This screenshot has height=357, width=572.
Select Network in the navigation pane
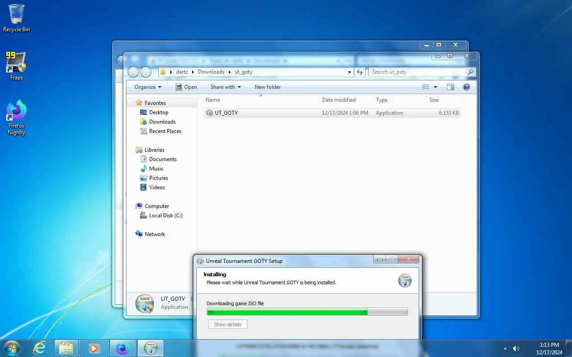point(155,234)
